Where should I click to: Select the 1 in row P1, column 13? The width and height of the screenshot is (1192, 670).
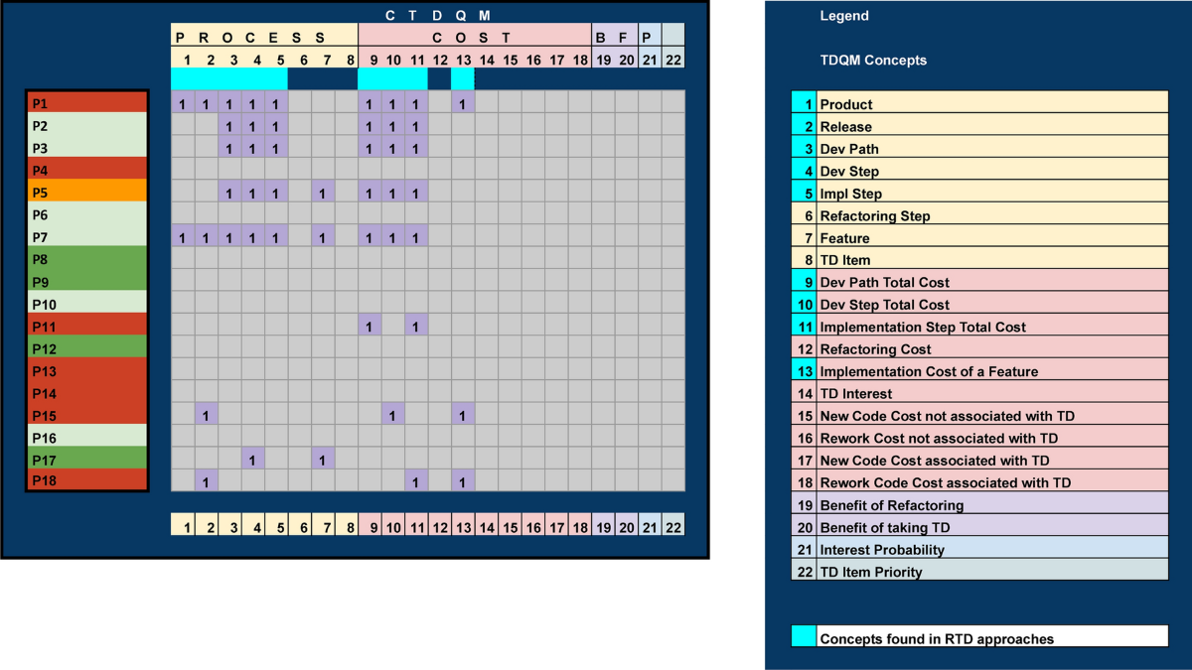pos(463,103)
